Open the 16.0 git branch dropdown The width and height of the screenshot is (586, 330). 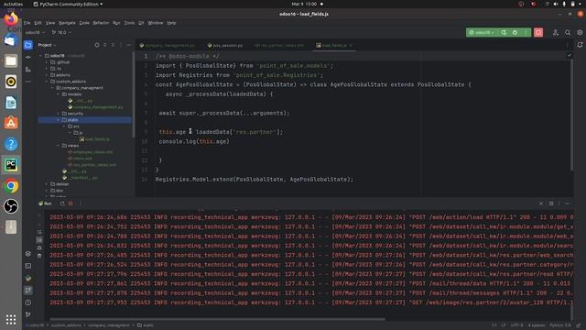click(61, 33)
